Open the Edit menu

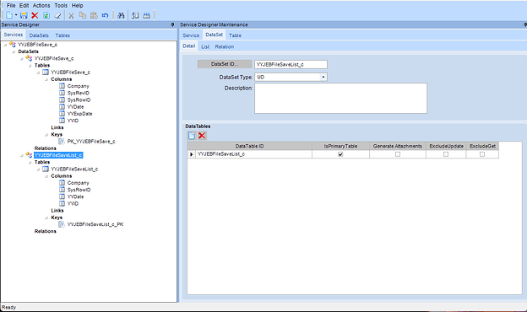tap(24, 5)
